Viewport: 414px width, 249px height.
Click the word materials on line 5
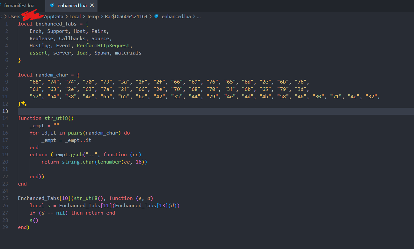pos(128,53)
